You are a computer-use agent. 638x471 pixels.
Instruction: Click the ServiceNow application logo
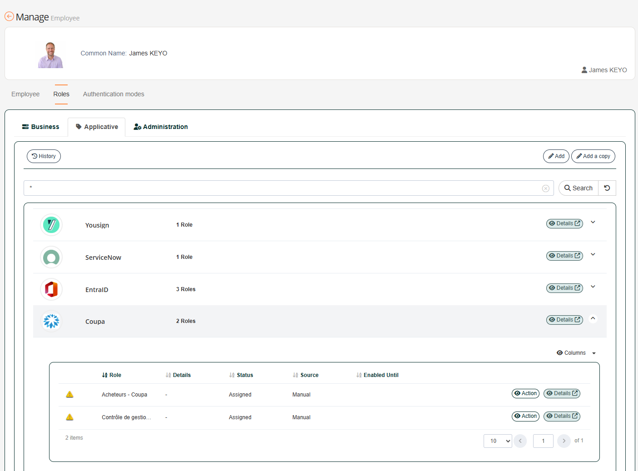point(51,258)
